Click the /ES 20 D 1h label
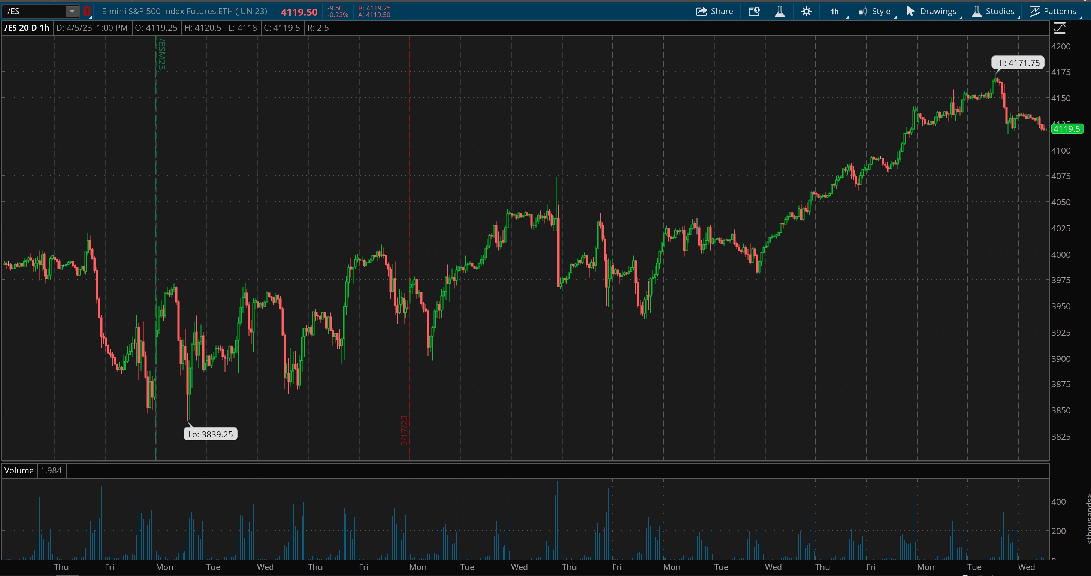1091x576 pixels. pos(27,28)
